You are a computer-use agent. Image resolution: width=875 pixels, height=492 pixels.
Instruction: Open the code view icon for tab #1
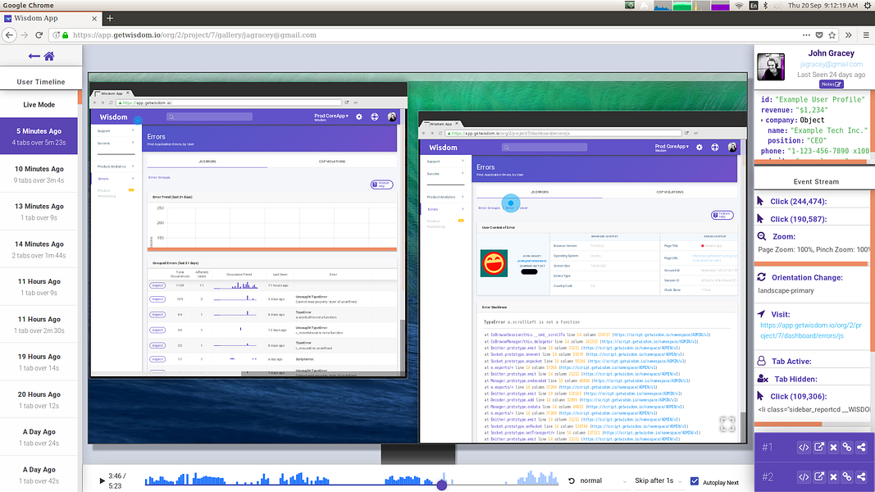tap(804, 448)
